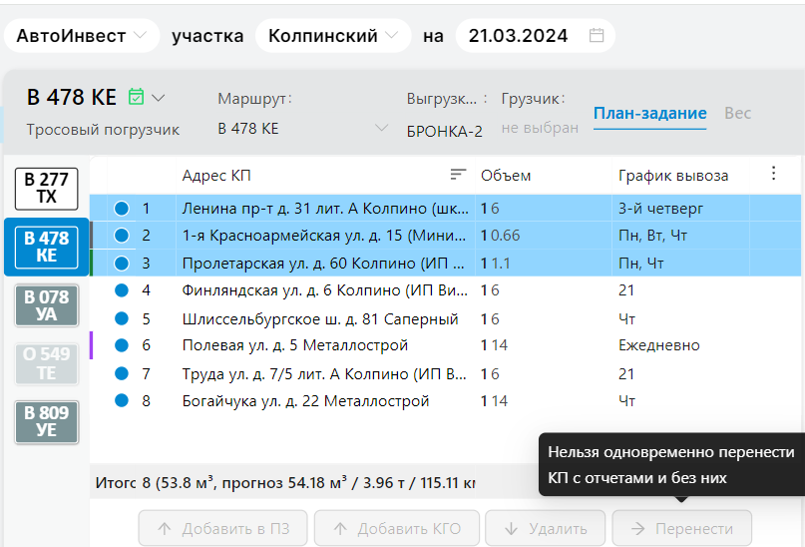The height and width of the screenshot is (547, 805).
Task: Expand the Маршрут В 478 КЕ dropdown
Action: tap(379, 129)
